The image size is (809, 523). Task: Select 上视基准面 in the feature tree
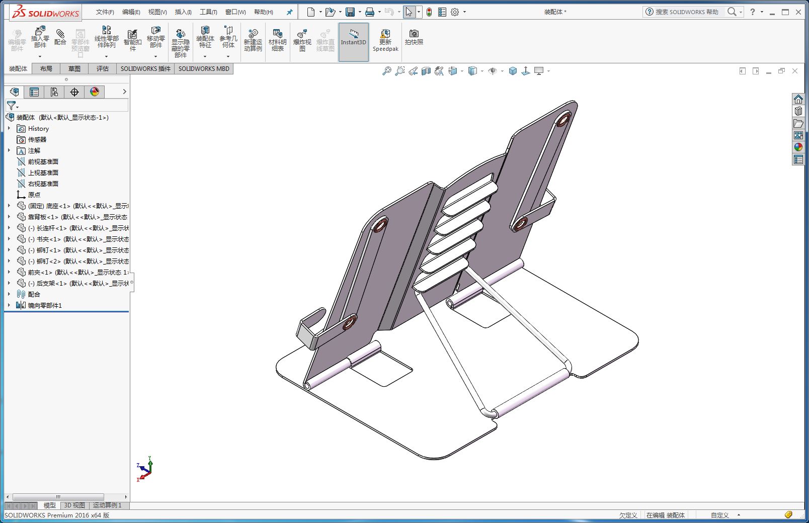pyautogui.click(x=38, y=172)
